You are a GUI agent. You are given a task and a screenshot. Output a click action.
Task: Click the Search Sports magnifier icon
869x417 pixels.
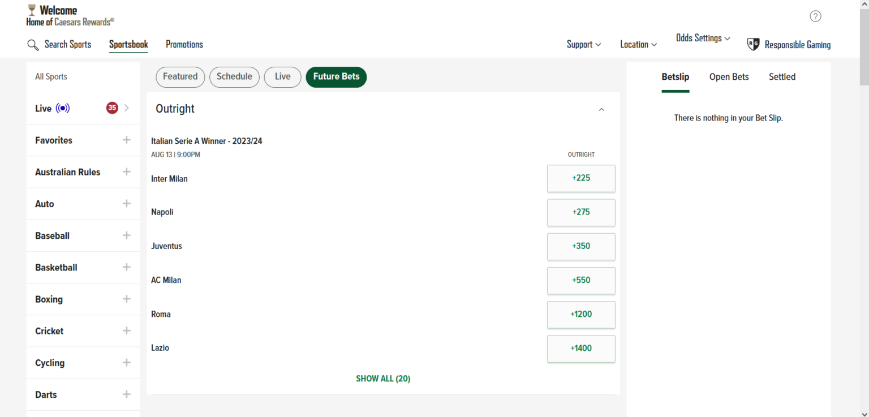[x=33, y=45]
